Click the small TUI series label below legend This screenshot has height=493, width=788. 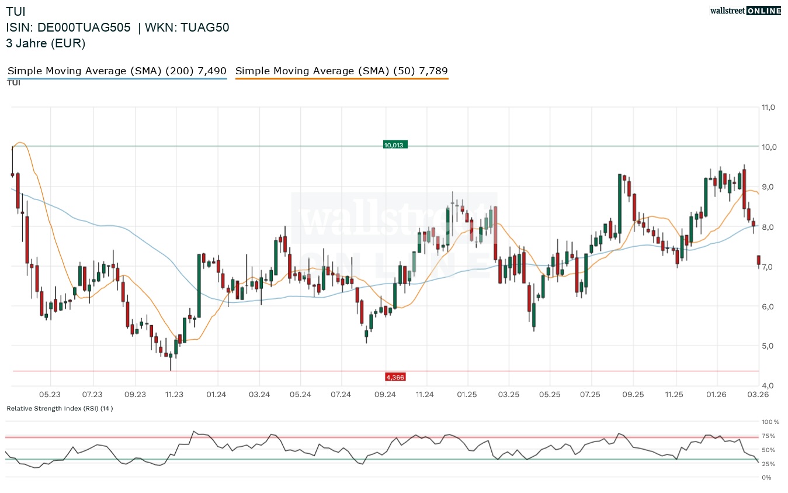click(13, 83)
